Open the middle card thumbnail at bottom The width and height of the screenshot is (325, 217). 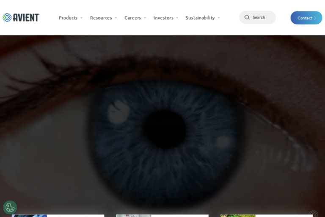pyautogui.click(x=133, y=215)
